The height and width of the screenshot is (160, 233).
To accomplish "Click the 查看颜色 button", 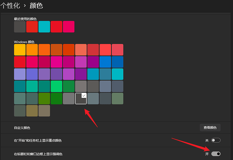I will 210,128.
